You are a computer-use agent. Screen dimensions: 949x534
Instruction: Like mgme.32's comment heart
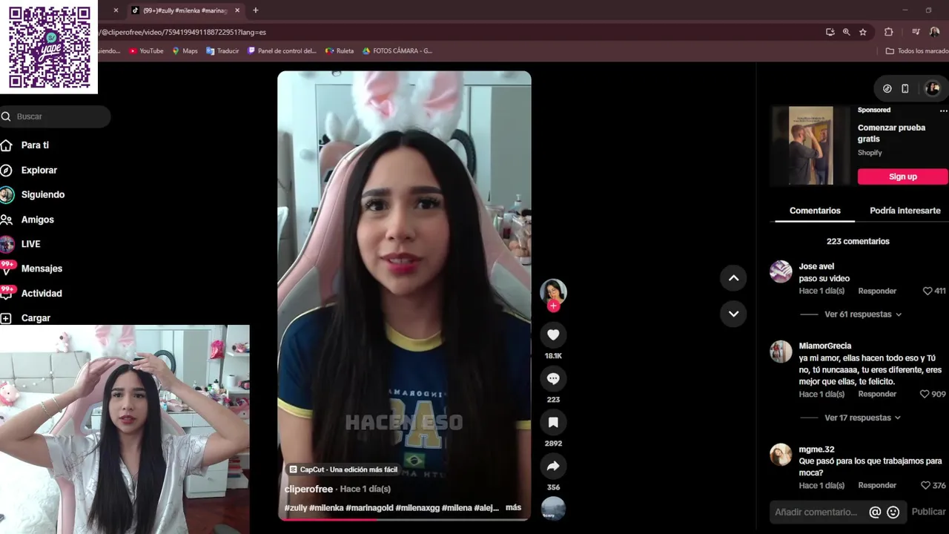925,485
